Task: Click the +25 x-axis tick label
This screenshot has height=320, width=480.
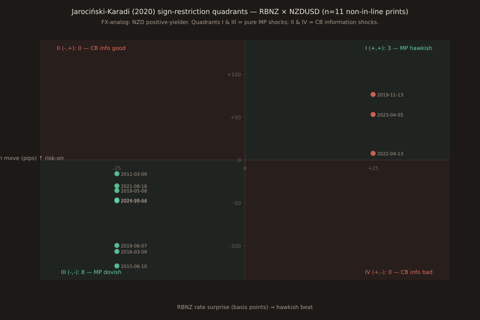Action: (x=373, y=168)
